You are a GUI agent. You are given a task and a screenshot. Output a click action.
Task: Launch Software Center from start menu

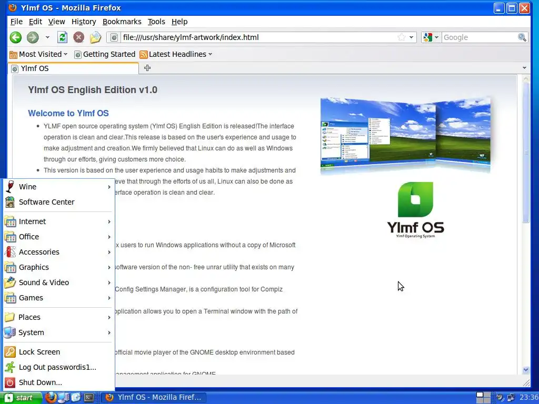click(59, 202)
